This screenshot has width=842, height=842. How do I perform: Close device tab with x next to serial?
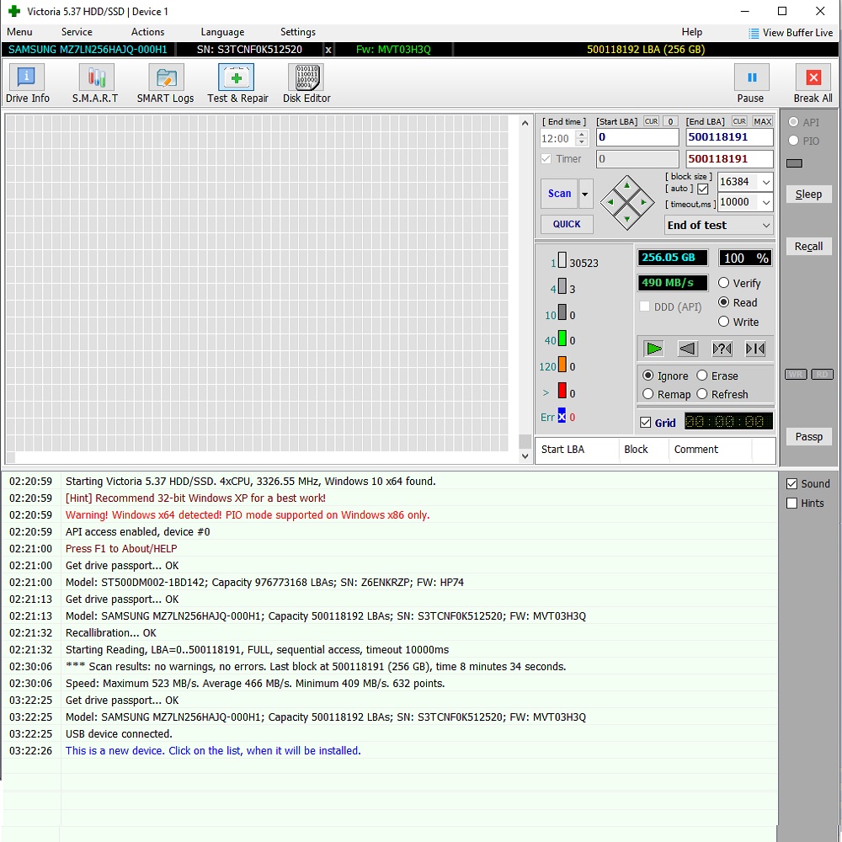328,50
